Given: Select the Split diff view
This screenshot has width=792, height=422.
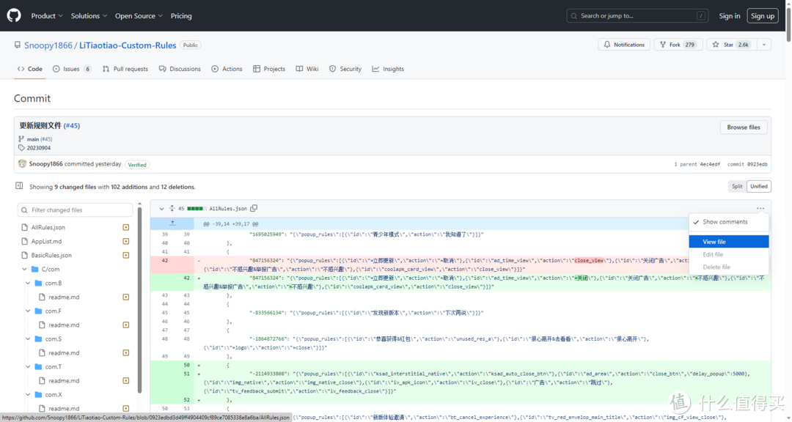Looking at the screenshot, I should click(x=737, y=186).
